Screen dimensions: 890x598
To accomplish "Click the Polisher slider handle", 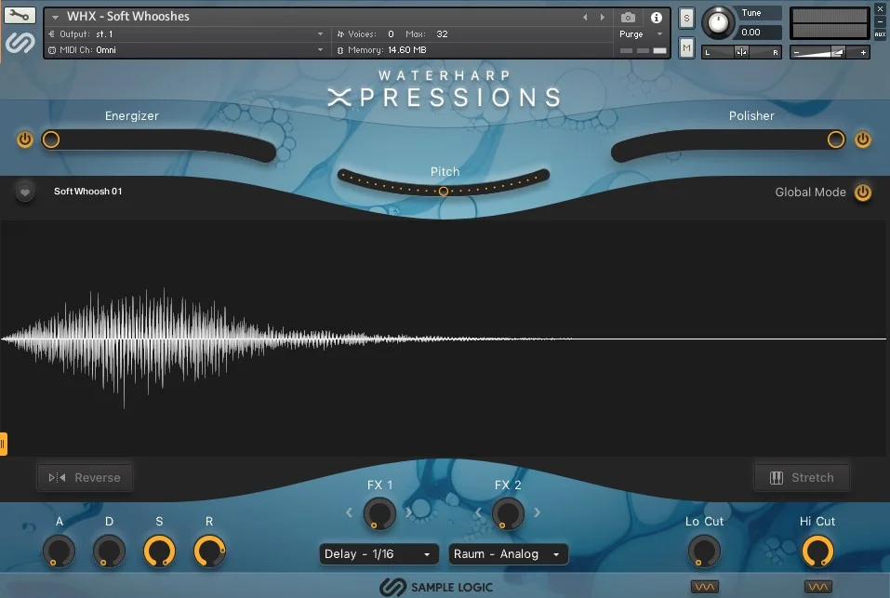I will pos(835,139).
